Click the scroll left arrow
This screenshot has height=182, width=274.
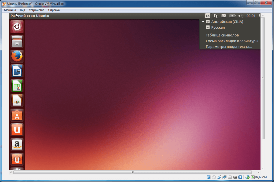point(11,172)
